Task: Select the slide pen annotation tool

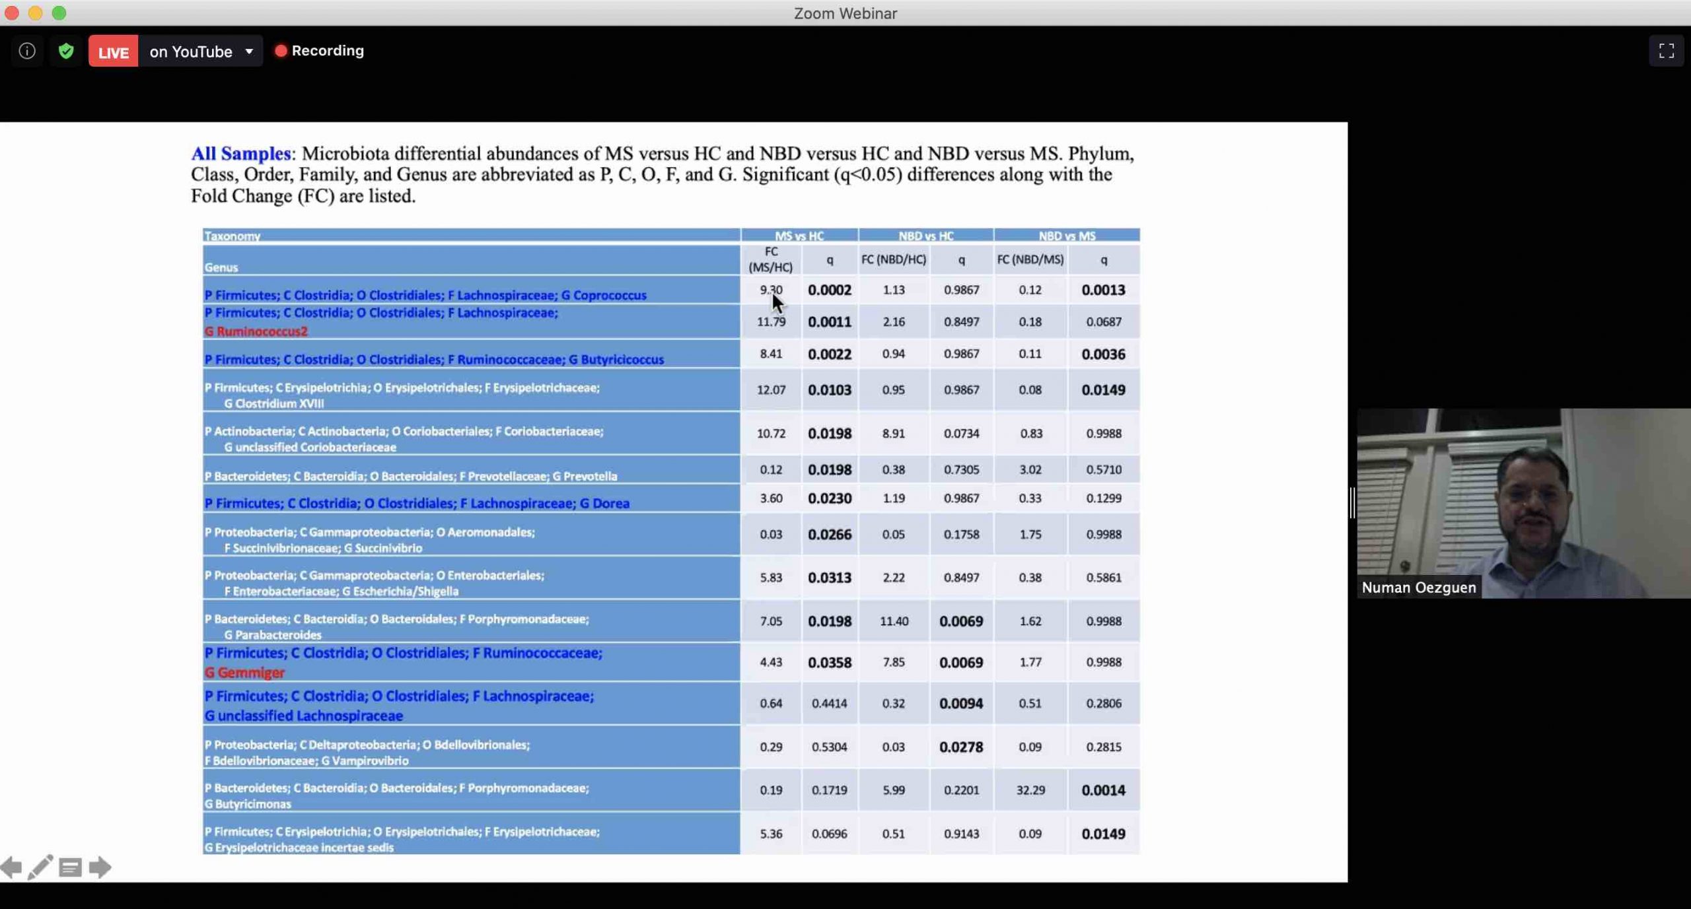Action: (40, 867)
